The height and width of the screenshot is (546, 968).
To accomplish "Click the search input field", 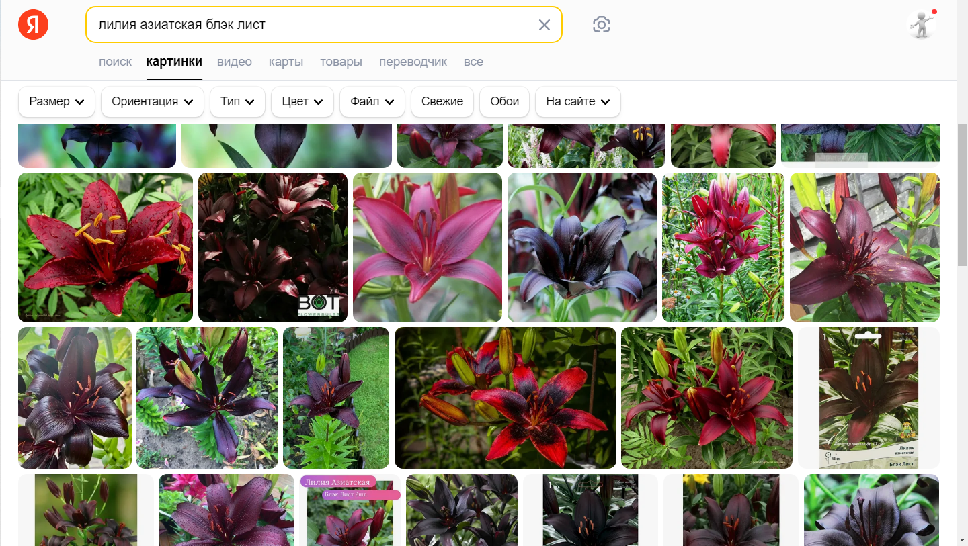I will [313, 25].
